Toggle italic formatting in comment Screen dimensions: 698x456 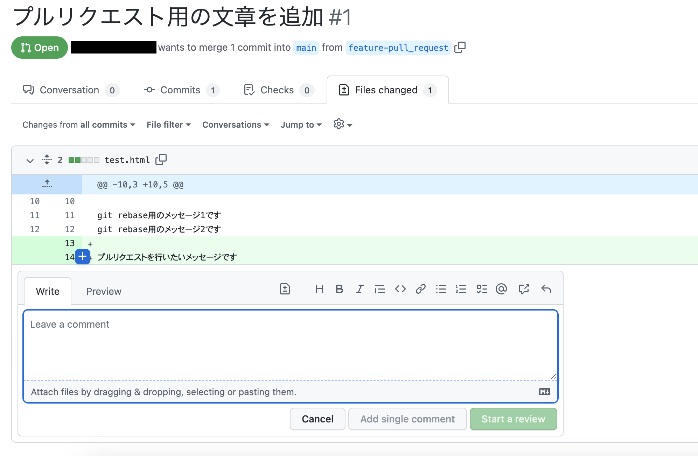click(x=360, y=289)
